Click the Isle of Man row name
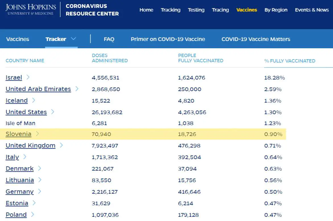 coord(20,123)
